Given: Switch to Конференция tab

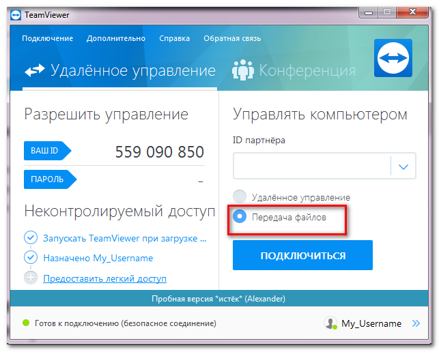Looking at the screenshot, I should point(294,70).
